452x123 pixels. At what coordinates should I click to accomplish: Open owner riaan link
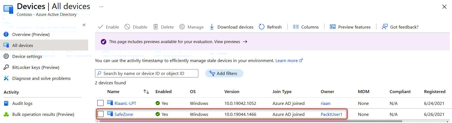coord(325,103)
